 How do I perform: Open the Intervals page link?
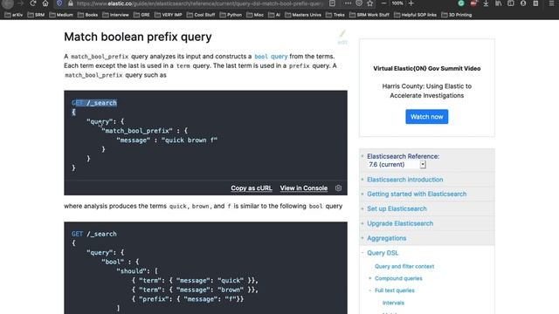[x=393, y=303]
